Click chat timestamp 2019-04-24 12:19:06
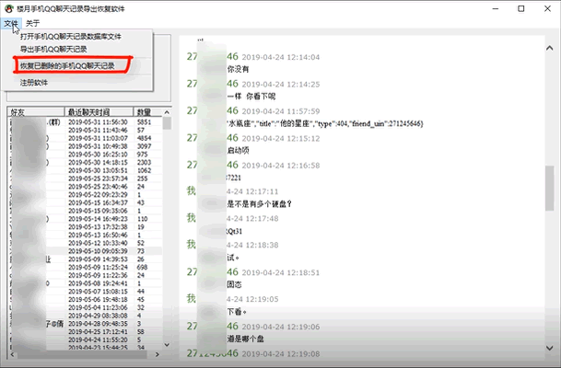561x368 pixels. click(x=281, y=327)
